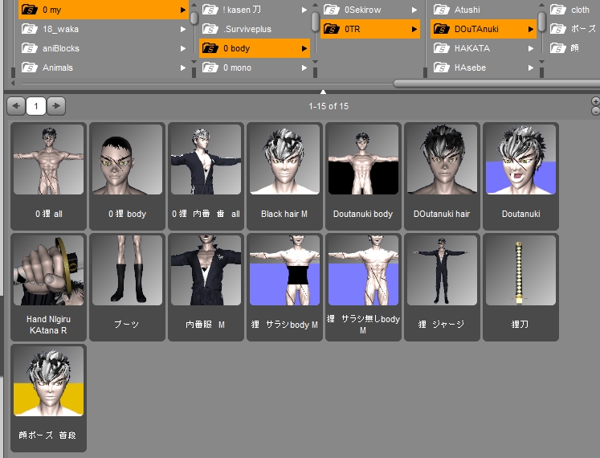Open the 0Sekirow folder
Image resolution: width=600 pixels, height=458 pixels.
click(370, 10)
